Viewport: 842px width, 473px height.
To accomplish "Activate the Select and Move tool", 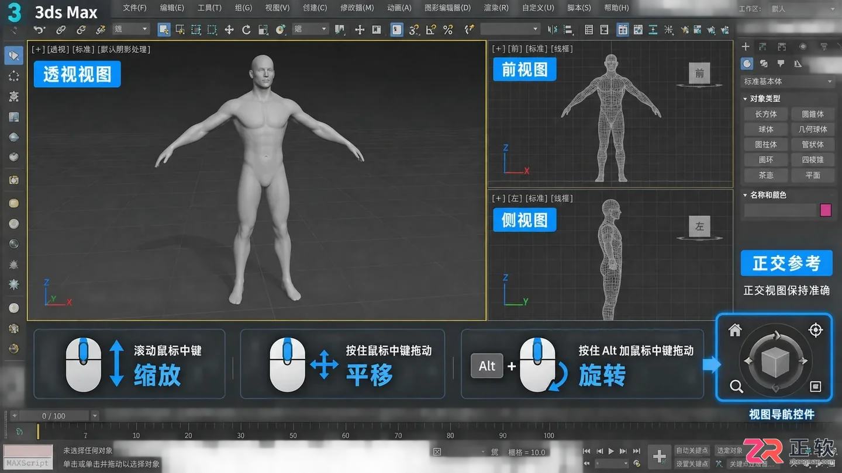I will pyautogui.click(x=229, y=29).
